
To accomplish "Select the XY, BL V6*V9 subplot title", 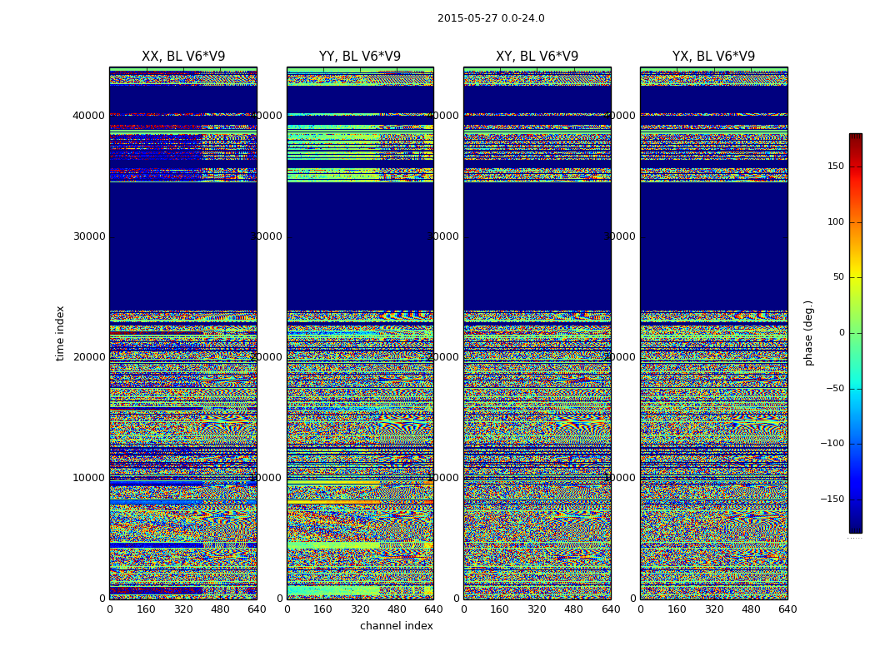I will coord(537,57).
